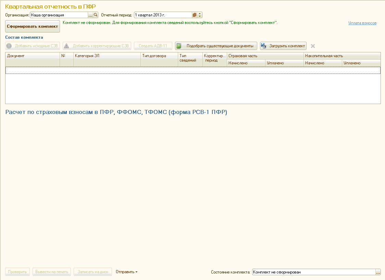Image resolution: width=385 pixels, height=280 pixels.
Task: Click the Подобрать существующие документы button
Action: [x=216, y=46]
